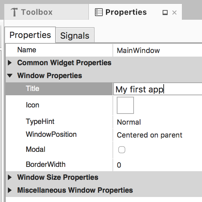Open WindowPosition Centered on parent dropdown
The image size is (202, 202).
[158, 135]
